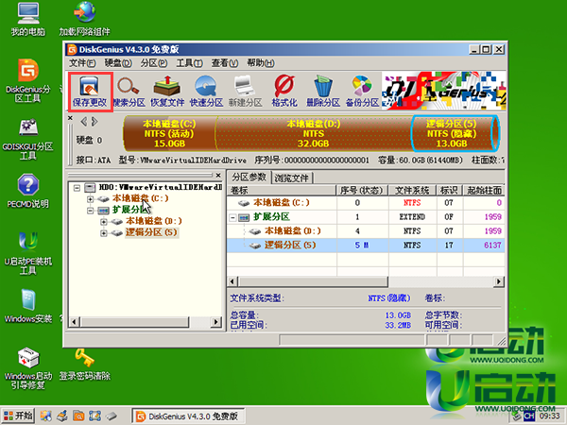Go to previous disk with left arrow
The image size is (567, 425).
[x=83, y=122]
